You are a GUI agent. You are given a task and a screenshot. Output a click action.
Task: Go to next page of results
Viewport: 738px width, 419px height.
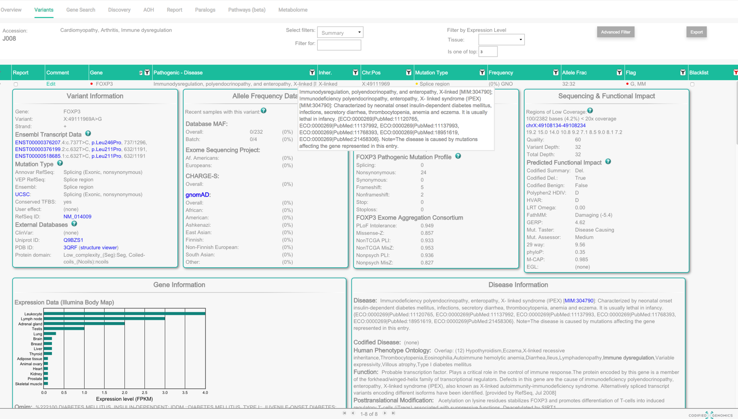385,413
